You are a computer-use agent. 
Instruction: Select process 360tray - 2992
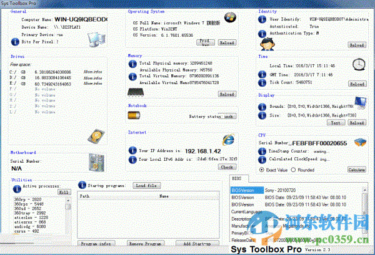pos(30,213)
